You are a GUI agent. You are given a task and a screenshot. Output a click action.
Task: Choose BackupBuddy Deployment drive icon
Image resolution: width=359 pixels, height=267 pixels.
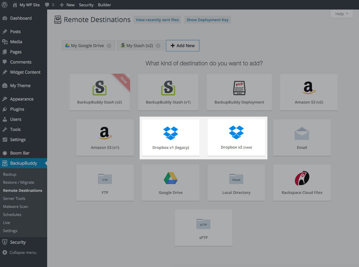click(x=239, y=88)
